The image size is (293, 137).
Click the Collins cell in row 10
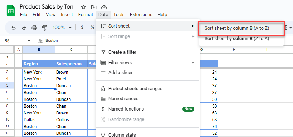click(71, 119)
